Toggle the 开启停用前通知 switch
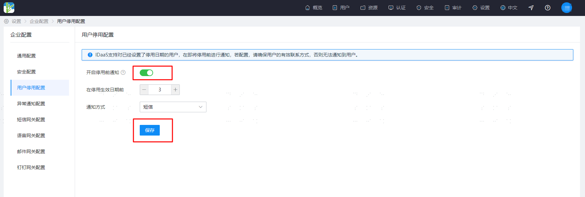 [x=146, y=73]
